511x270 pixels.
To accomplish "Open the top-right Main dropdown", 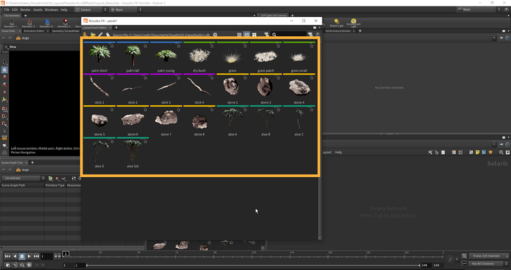I will (x=479, y=10).
